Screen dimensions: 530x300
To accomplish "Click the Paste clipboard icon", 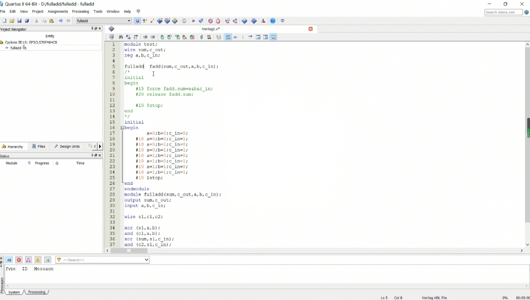I will (x=51, y=21).
